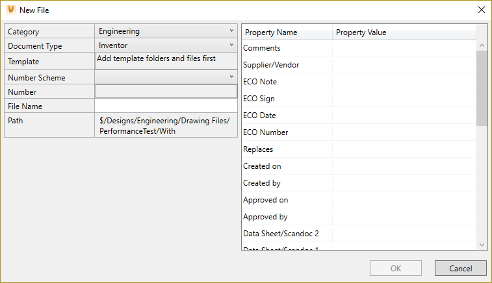492x283 pixels.
Task: Click the Property Value column header
Action: point(403,32)
